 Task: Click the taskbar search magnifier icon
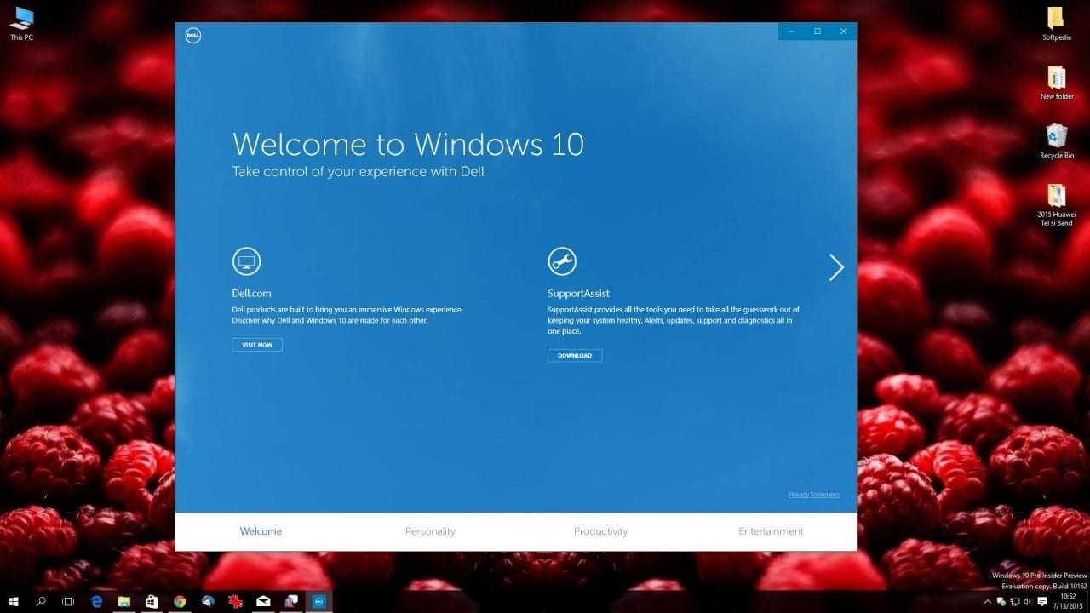click(41, 602)
